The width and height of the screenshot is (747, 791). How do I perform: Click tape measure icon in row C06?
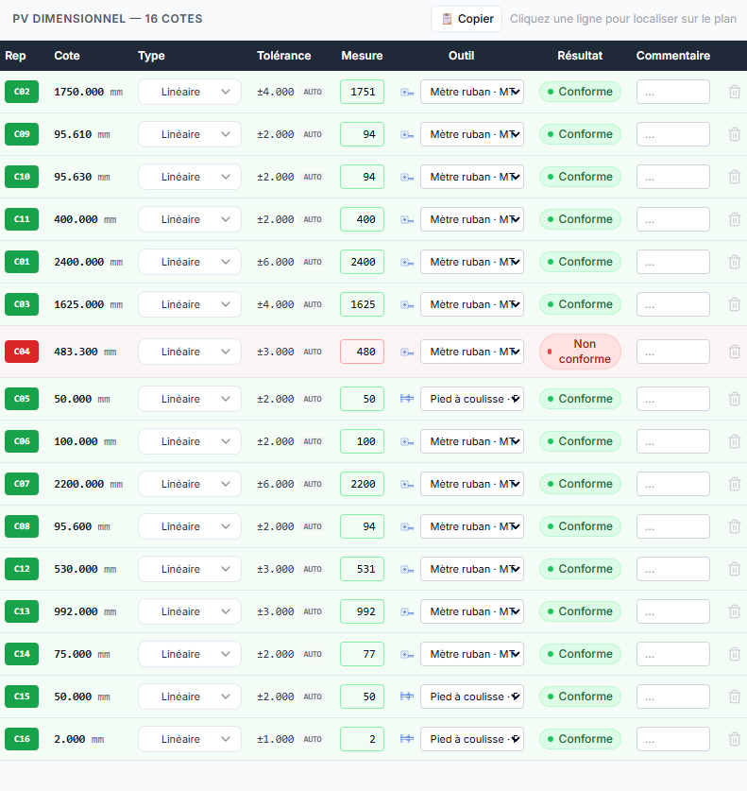[407, 442]
